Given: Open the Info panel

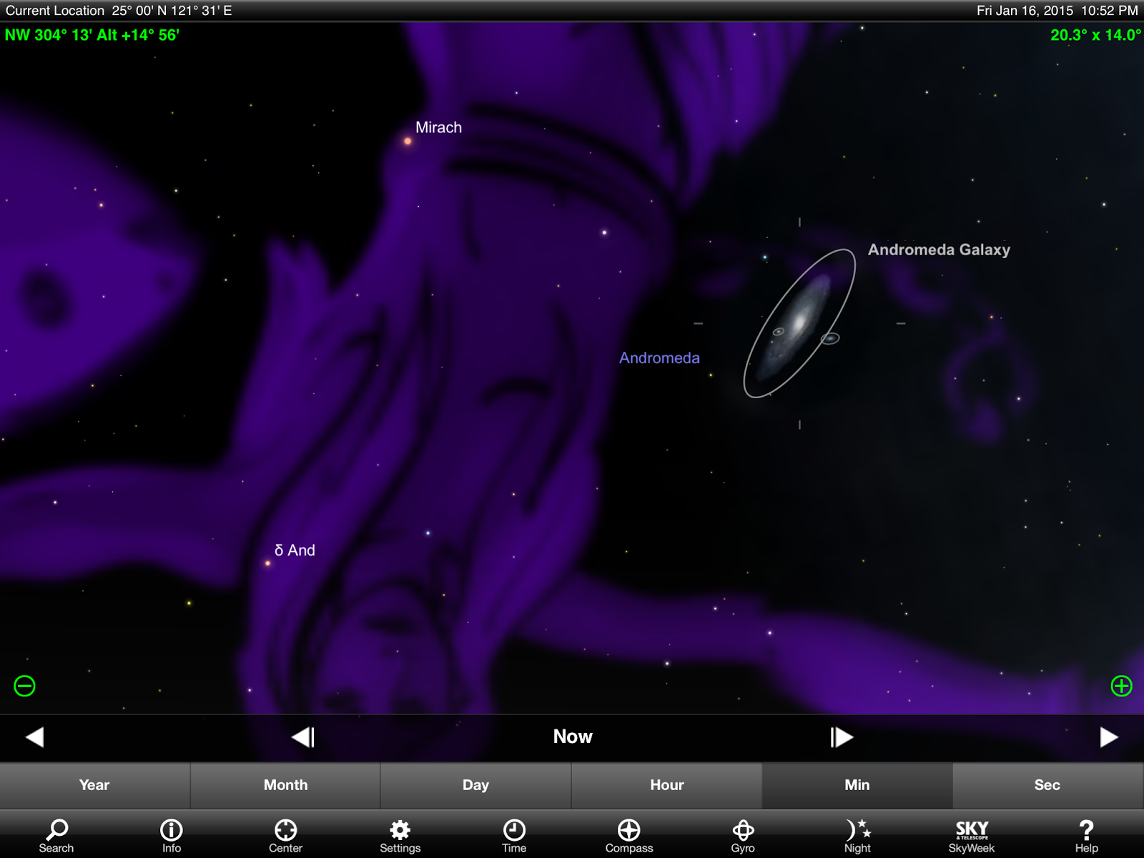Looking at the screenshot, I should tap(171, 836).
